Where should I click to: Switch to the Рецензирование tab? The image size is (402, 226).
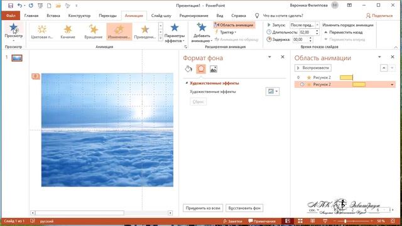(x=193, y=16)
